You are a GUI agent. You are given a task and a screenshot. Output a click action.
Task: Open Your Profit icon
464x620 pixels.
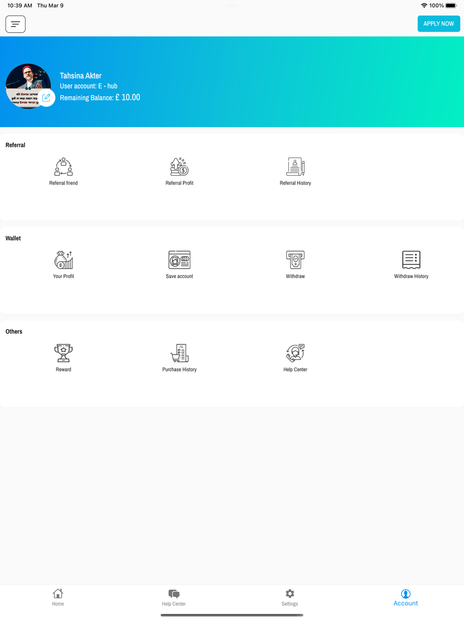(64, 260)
